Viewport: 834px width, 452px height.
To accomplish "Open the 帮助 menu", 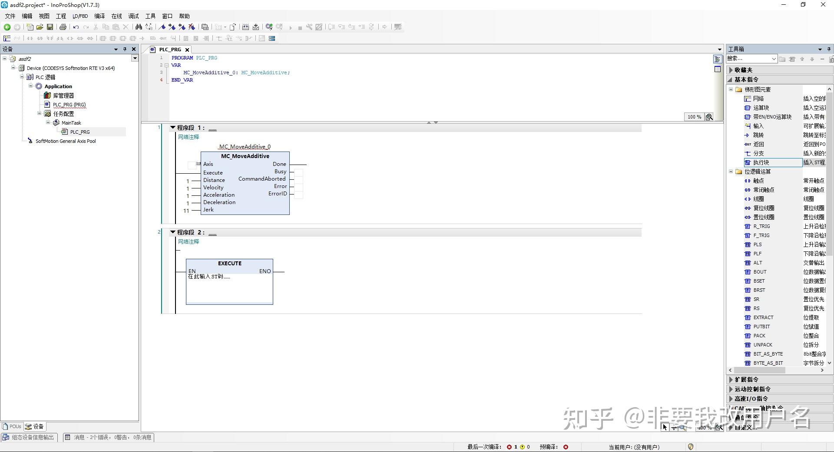I will tap(184, 16).
